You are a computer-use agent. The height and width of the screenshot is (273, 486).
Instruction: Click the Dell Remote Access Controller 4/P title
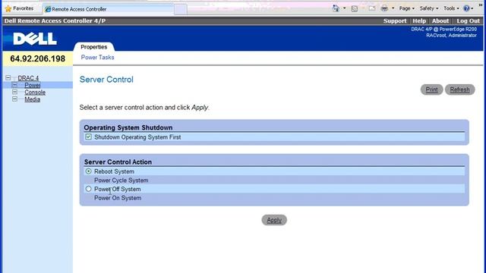click(55, 20)
